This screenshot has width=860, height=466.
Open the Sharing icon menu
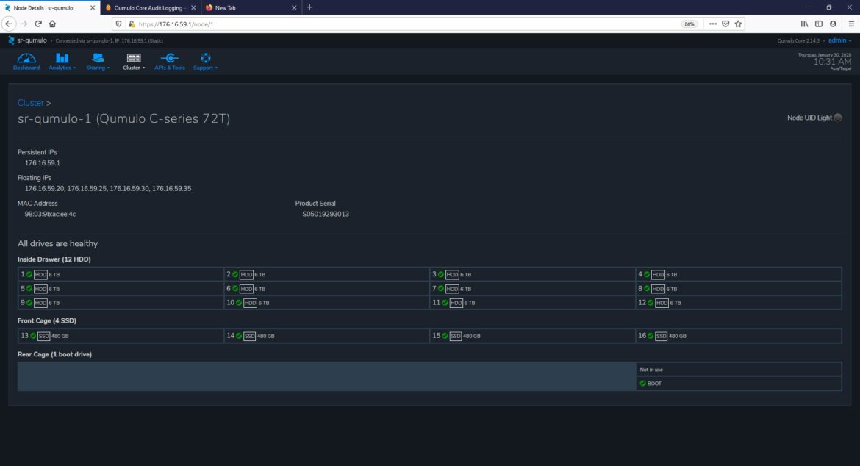[x=98, y=58]
